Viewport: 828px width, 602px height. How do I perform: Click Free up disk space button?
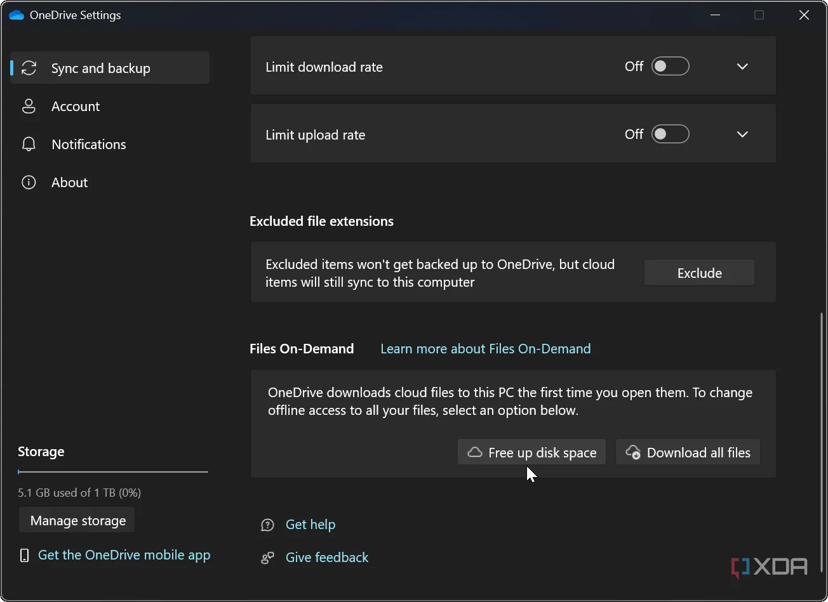pyautogui.click(x=531, y=452)
